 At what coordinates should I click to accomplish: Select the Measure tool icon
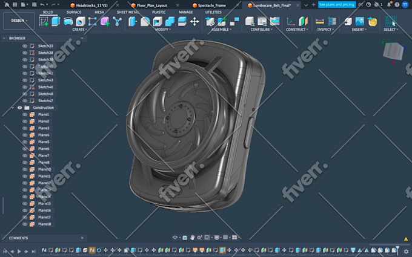click(319, 22)
